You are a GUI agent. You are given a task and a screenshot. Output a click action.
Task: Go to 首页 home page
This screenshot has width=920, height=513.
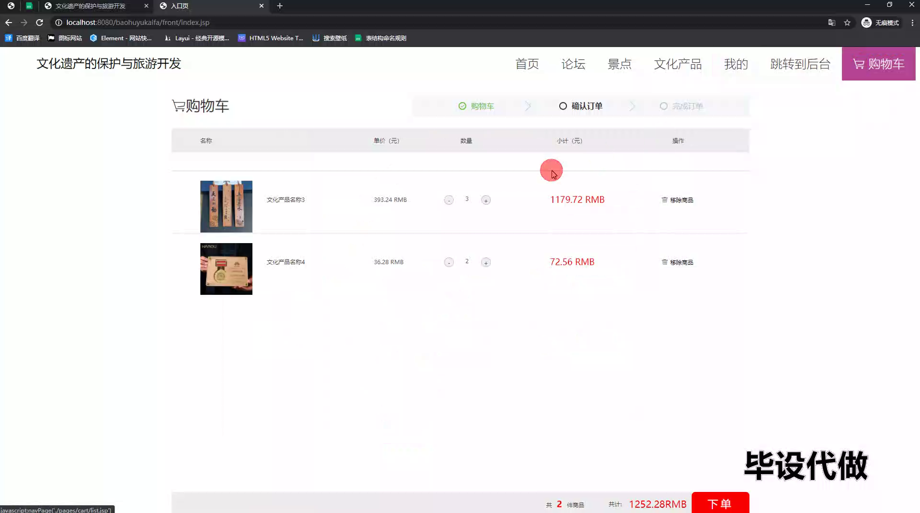(527, 64)
